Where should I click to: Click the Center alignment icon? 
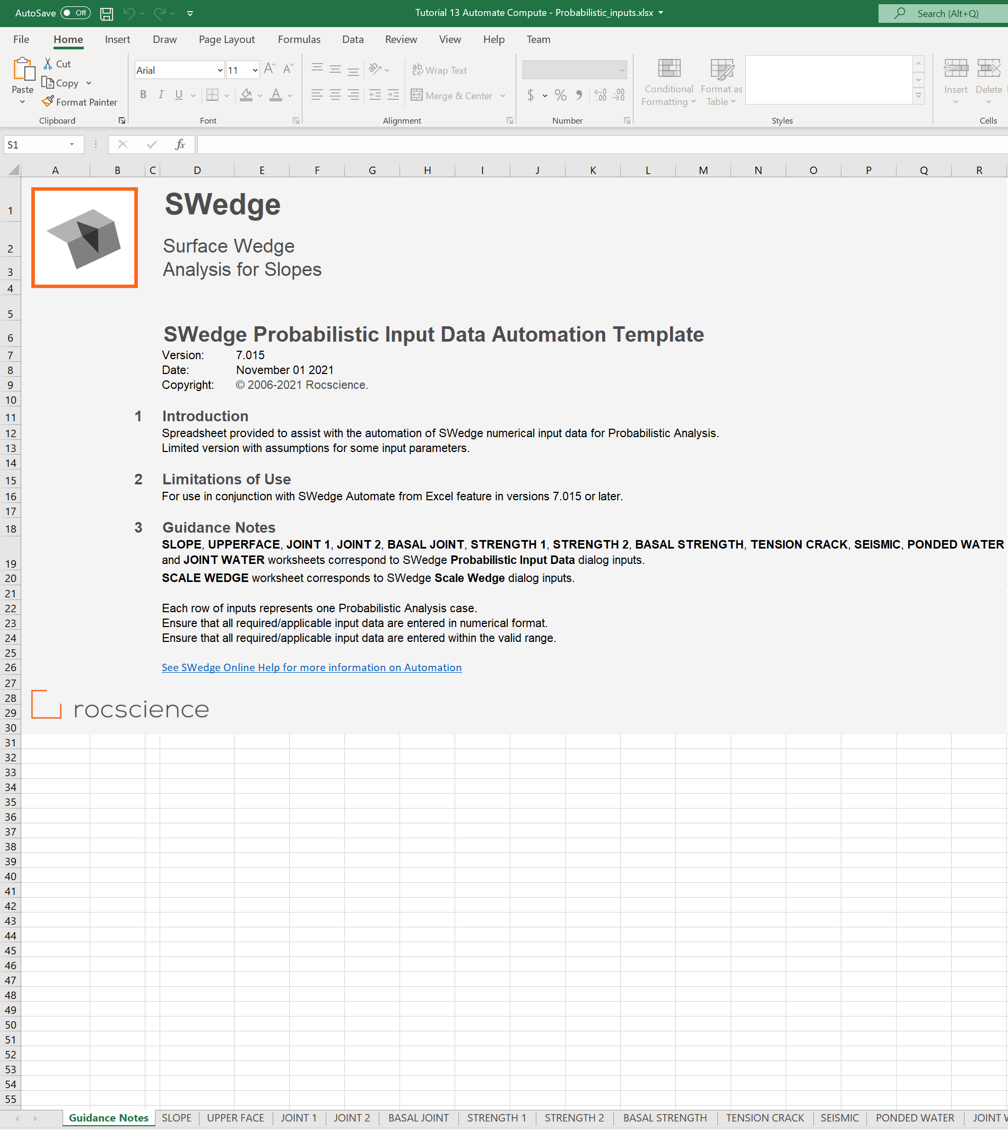click(x=335, y=95)
